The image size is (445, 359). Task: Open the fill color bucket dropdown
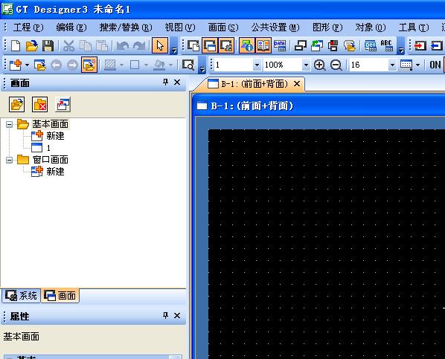(x=170, y=65)
